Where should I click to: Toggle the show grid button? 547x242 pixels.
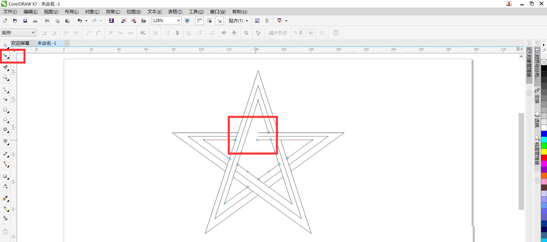click(x=210, y=21)
